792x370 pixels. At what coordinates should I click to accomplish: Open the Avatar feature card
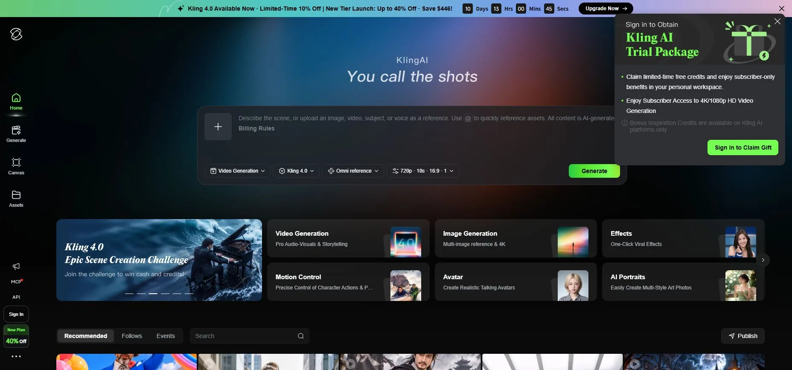pyautogui.click(x=515, y=282)
